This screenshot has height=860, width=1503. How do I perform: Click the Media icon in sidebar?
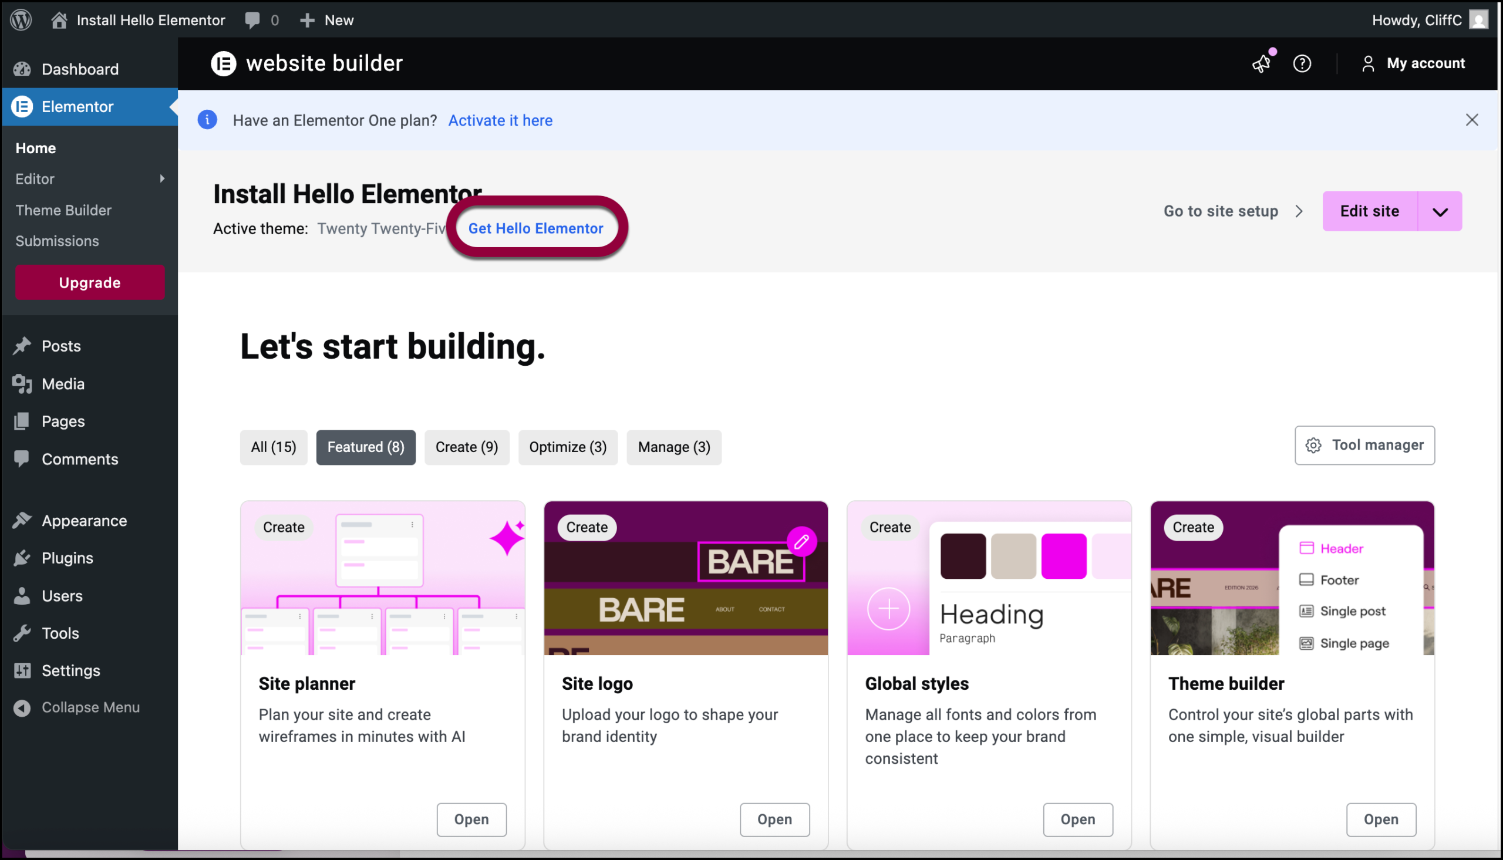click(22, 384)
